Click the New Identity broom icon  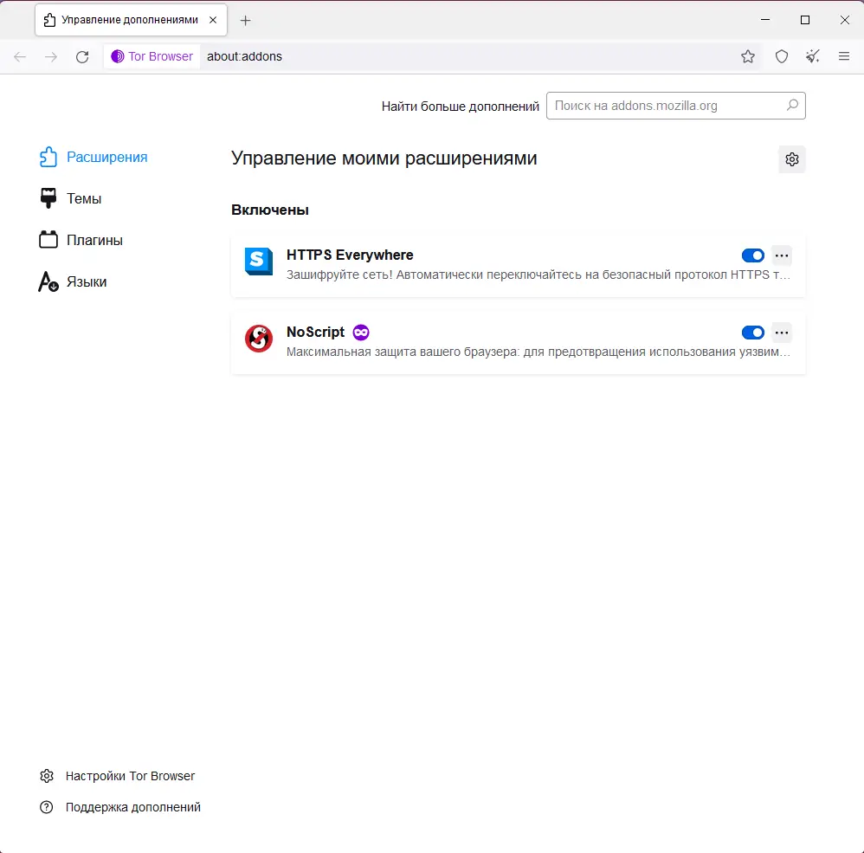click(x=812, y=56)
